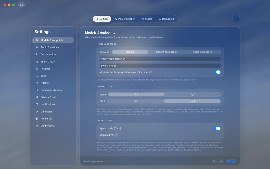270x169 pixels.
Task: Set Voice prompt size to Light
Action: [x=192, y=95]
